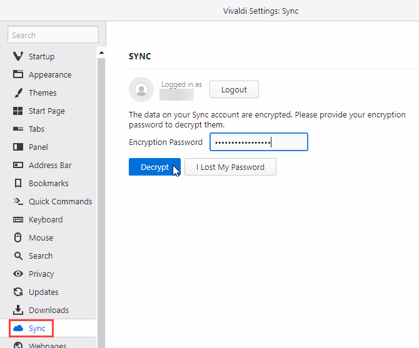Click the Logout button

[234, 89]
